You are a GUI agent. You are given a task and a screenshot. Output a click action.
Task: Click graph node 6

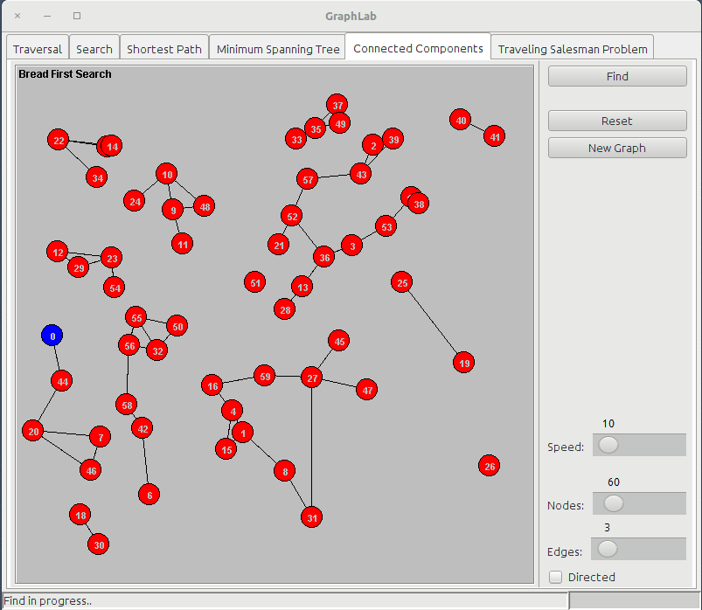149,495
